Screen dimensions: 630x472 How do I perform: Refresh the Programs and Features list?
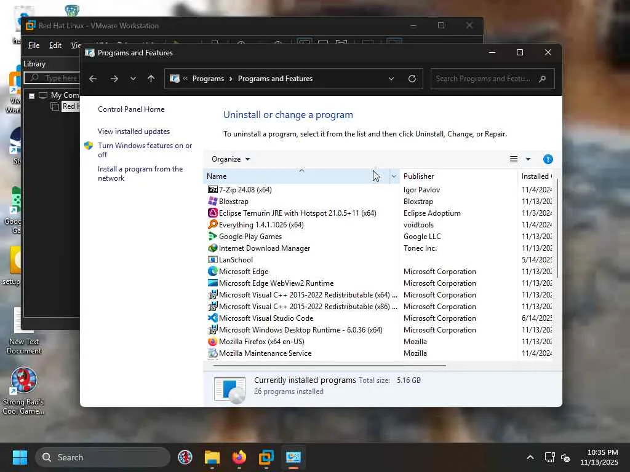click(x=412, y=79)
